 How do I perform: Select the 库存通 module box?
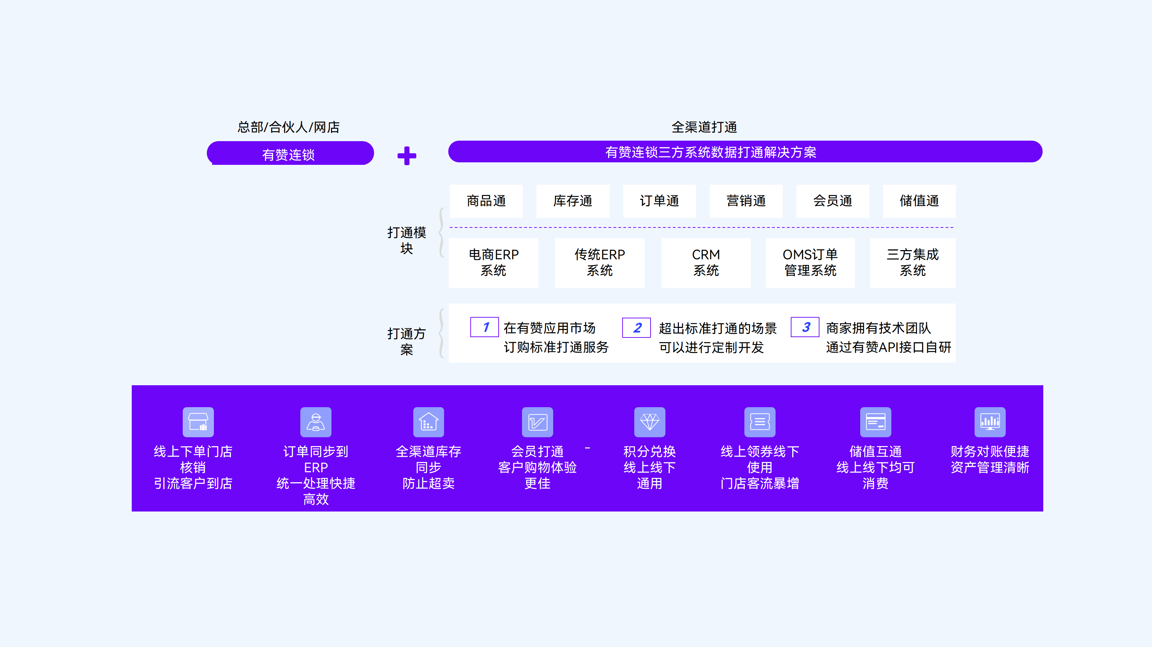573,201
